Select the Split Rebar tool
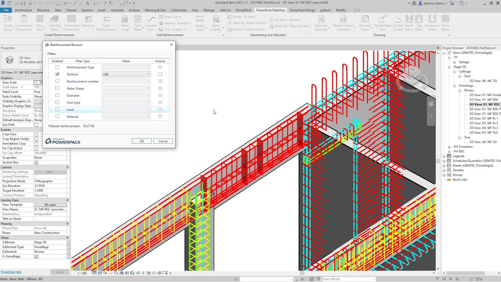The height and width of the screenshot is (282, 501). [x=138, y=23]
